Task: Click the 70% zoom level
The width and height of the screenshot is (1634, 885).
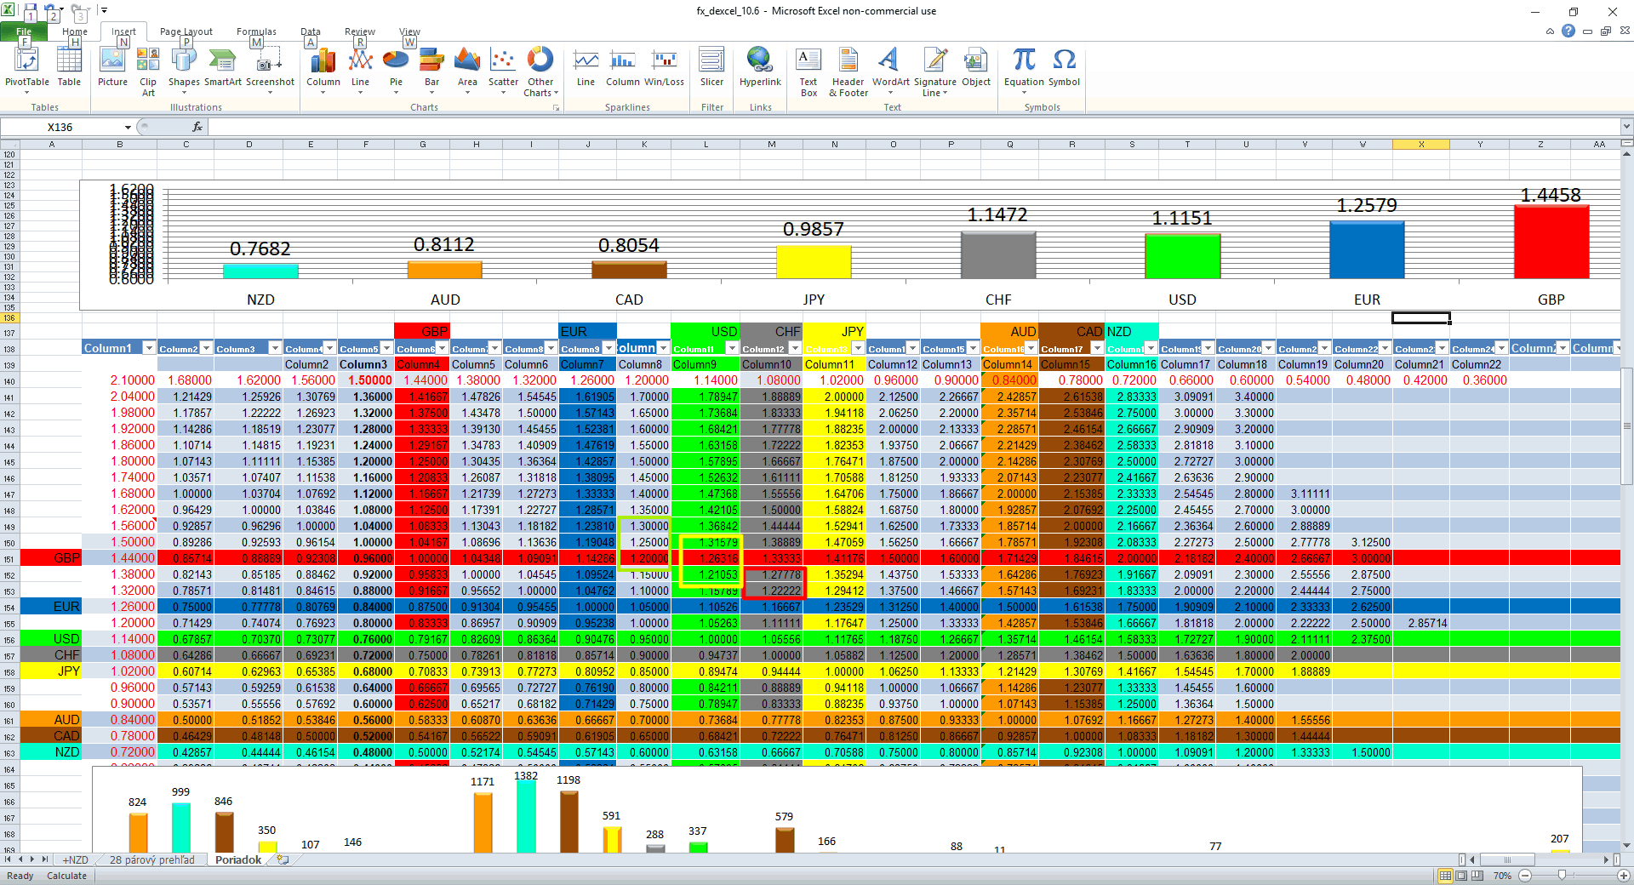Action: coord(1502,876)
